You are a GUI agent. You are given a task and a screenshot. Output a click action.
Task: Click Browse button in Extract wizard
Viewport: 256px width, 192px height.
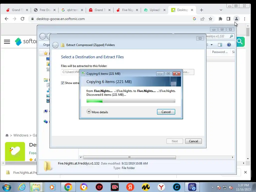tap(188, 72)
